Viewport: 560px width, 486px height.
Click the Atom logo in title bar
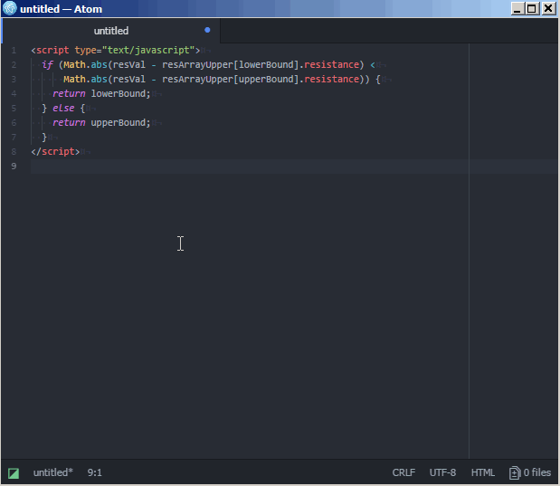click(x=10, y=8)
